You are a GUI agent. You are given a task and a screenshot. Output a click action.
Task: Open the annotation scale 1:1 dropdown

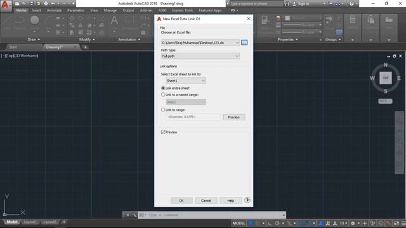(x=344, y=223)
